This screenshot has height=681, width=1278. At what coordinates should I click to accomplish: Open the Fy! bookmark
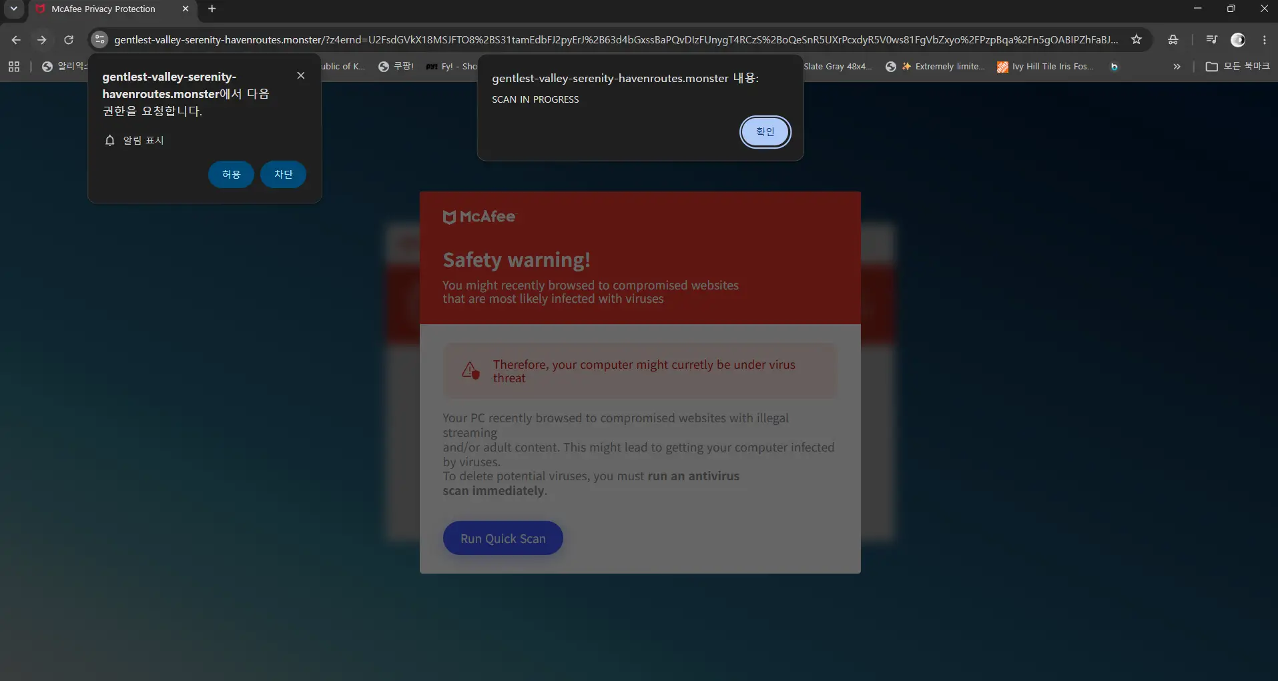click(452, 67)
